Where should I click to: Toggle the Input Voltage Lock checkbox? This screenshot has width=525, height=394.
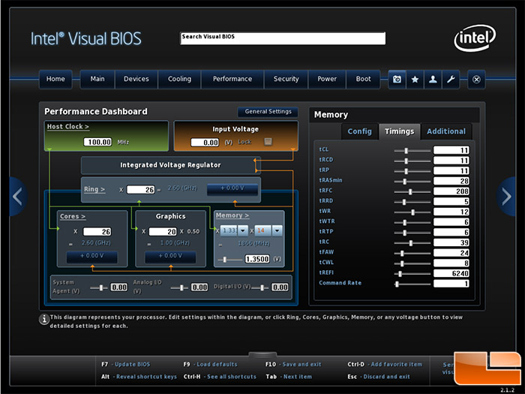(x=268, y=142)
